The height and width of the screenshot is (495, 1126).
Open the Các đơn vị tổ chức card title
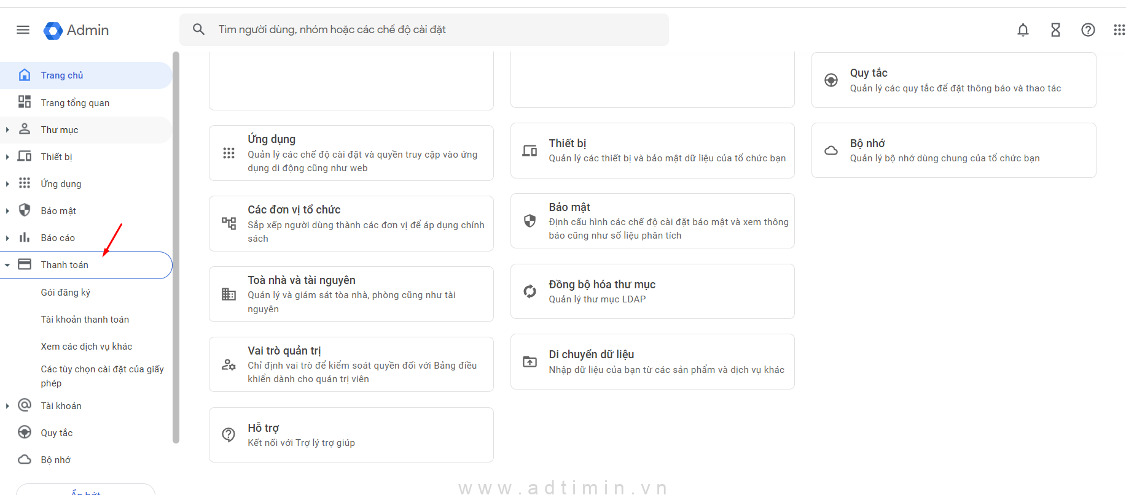[x=294, y=210]
